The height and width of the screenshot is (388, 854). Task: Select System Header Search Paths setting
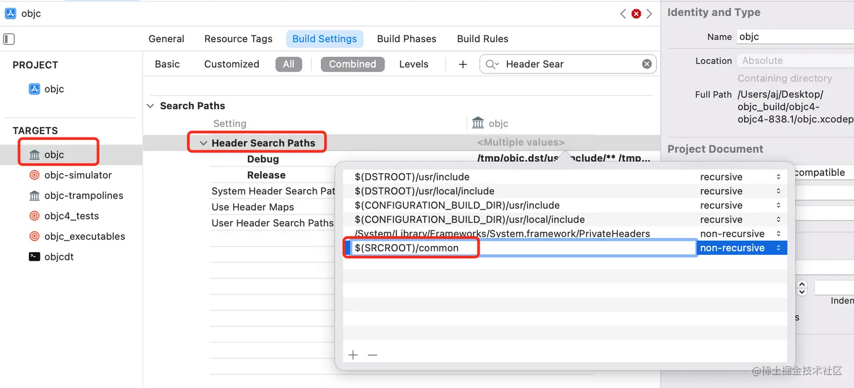tap(273, 191)
